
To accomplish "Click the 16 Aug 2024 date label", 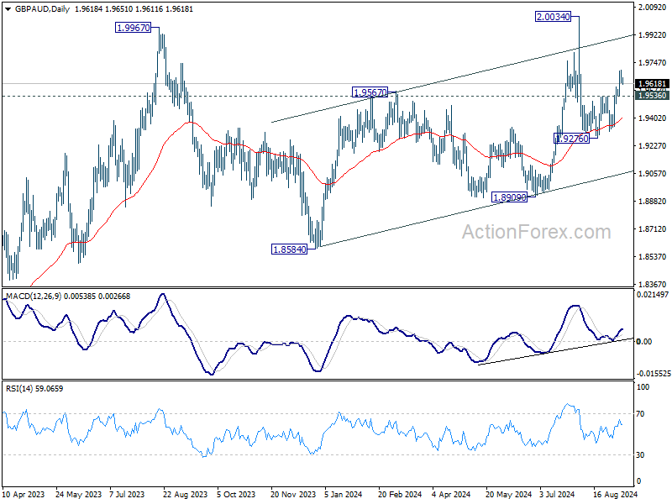I will [x=616, y=494].
